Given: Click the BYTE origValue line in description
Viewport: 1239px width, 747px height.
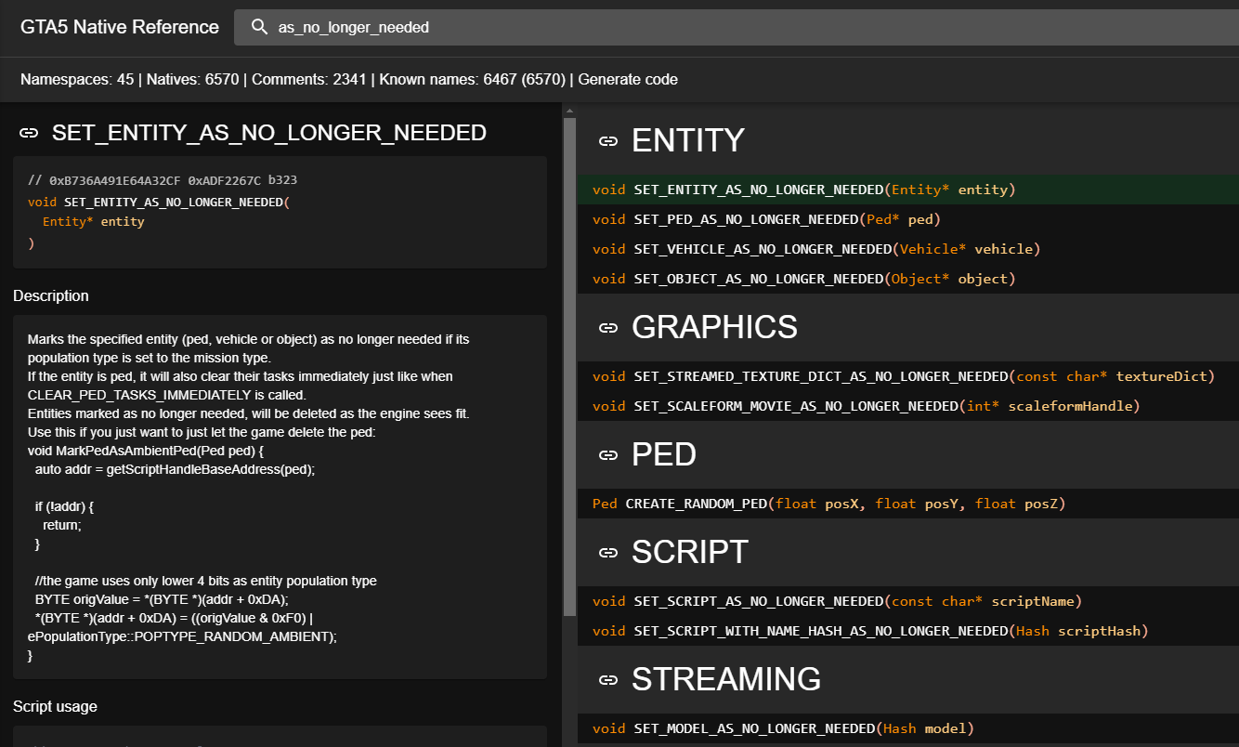Looking at the screenshot, I should click(162, 599).
